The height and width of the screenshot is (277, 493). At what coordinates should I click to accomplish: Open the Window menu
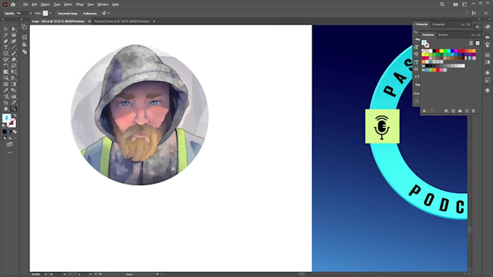coord(103,4)
